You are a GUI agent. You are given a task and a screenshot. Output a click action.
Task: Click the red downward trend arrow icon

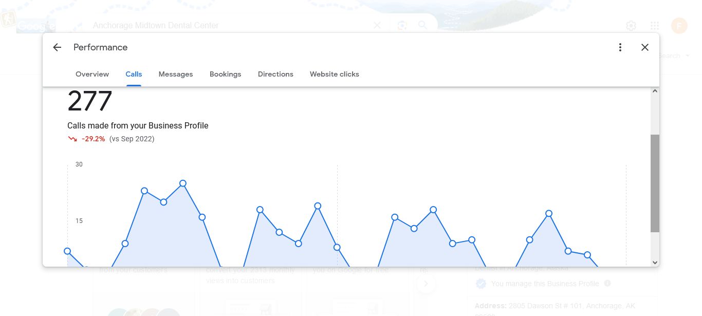point(72,139)
